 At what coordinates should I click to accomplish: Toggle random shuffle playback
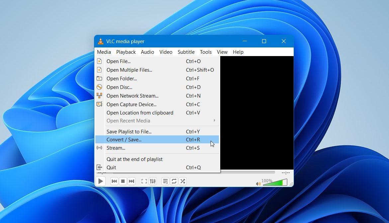[183, 181]
